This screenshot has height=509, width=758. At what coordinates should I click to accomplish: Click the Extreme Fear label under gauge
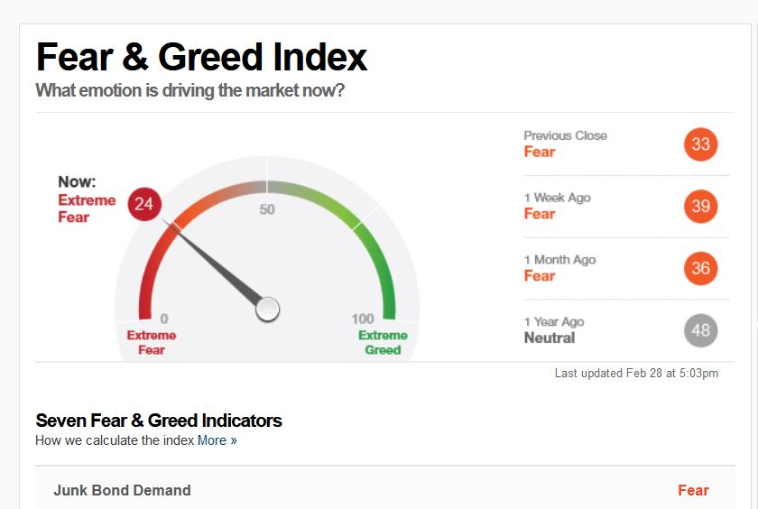(x=152, y=342)
